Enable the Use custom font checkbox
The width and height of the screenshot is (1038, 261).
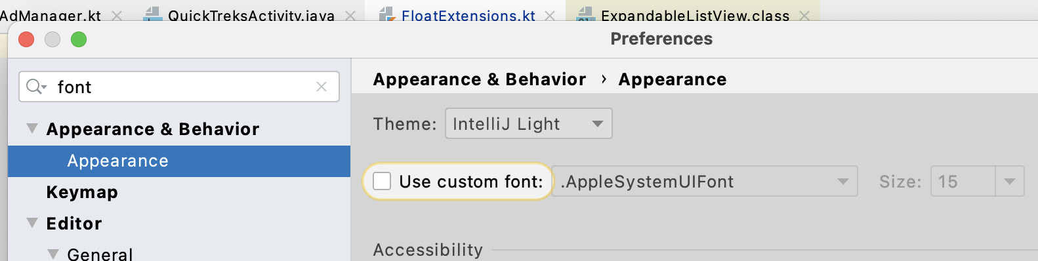[x=382, y=181]
